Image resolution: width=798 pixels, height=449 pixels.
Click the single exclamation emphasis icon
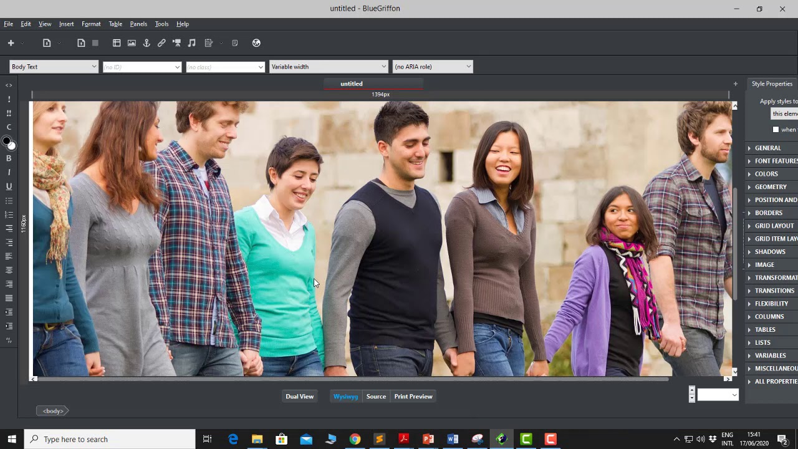9,99
